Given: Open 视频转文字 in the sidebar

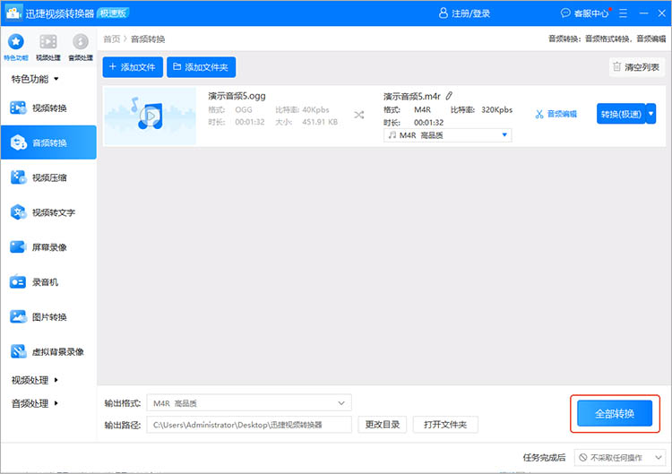Looking at the screenshot, I should [48, 212].
